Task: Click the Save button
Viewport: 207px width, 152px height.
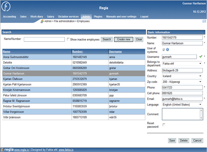Action: pyautogui.click(x=172, y=141)
